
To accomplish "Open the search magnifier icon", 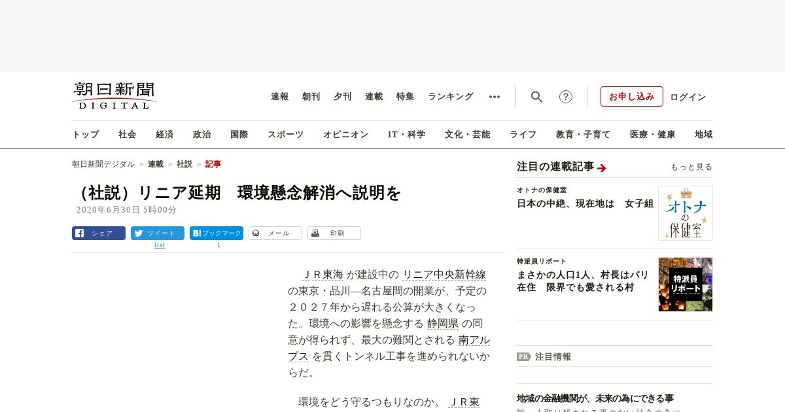I will click(x=536, y=97).
